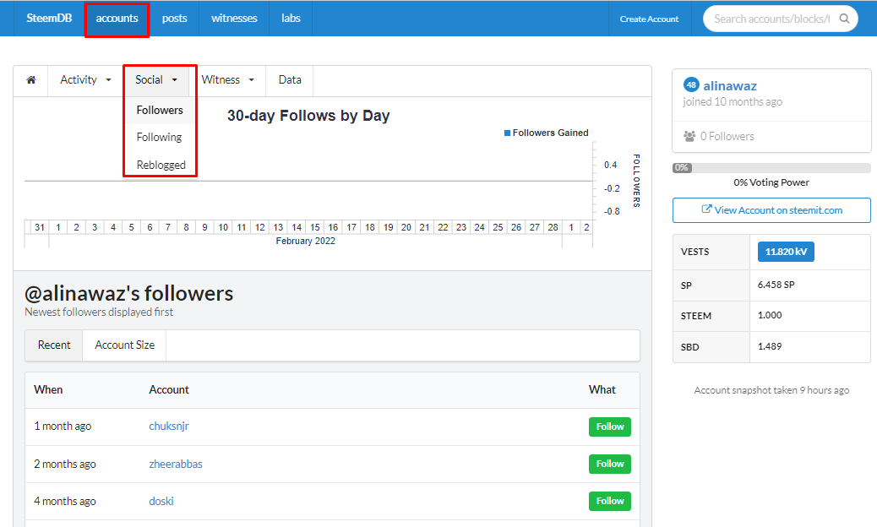Click the VESTS label cell
Viewport: 877px width, 527px height.
pos(711,252)
